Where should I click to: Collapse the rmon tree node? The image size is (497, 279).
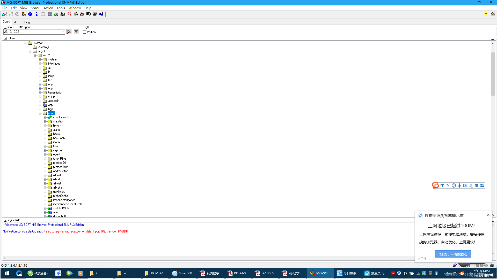tap(40, 113)
